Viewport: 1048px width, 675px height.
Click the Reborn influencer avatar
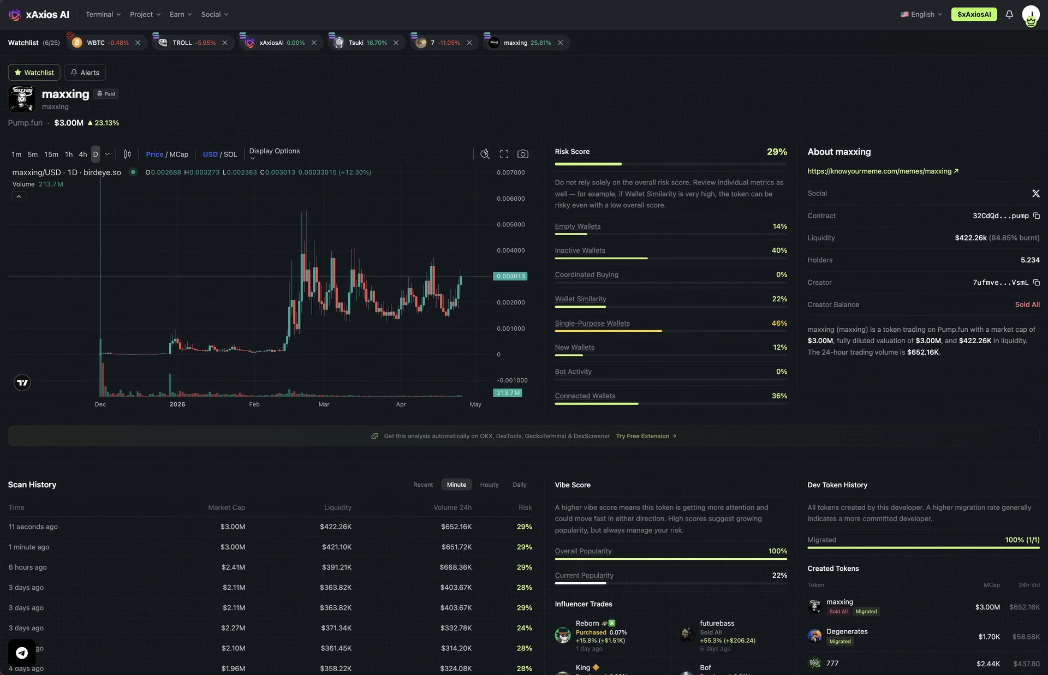563,635
